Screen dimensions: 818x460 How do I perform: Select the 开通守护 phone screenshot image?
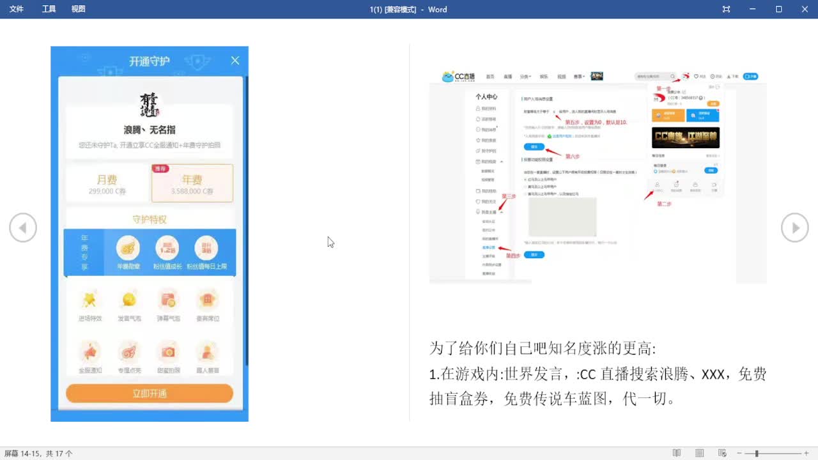[150, 234]
